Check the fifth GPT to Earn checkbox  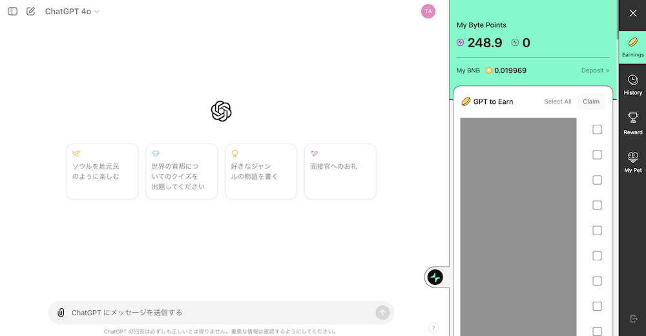pyautogui.click(x=597, y=231)
